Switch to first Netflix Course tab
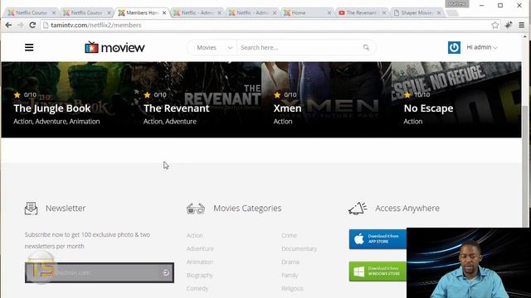 [x=32, y=13]
